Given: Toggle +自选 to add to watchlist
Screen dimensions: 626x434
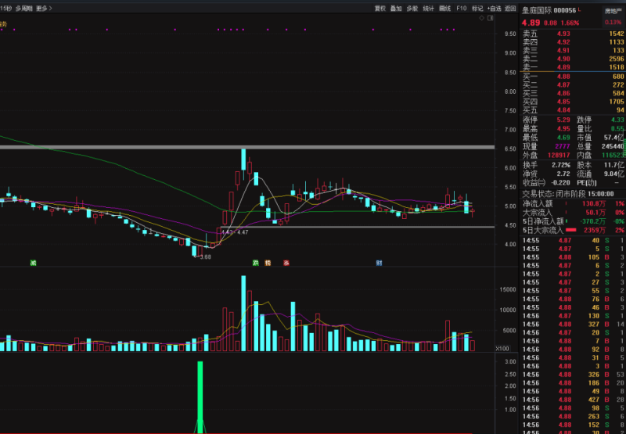Looking at the screenshot, I should pyautogui.click(x=494, y=9).
